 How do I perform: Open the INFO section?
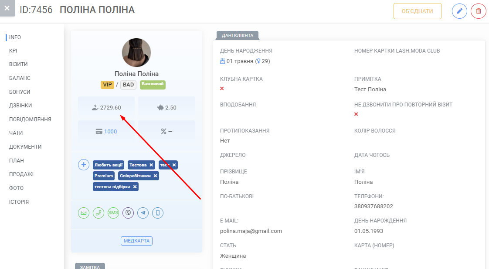point(15,37)
